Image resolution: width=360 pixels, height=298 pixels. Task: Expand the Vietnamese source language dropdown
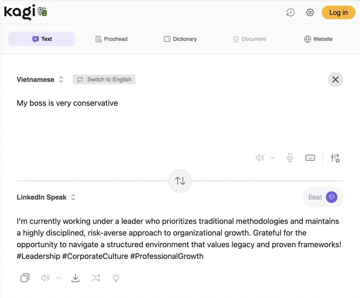(x=40, y=80)
